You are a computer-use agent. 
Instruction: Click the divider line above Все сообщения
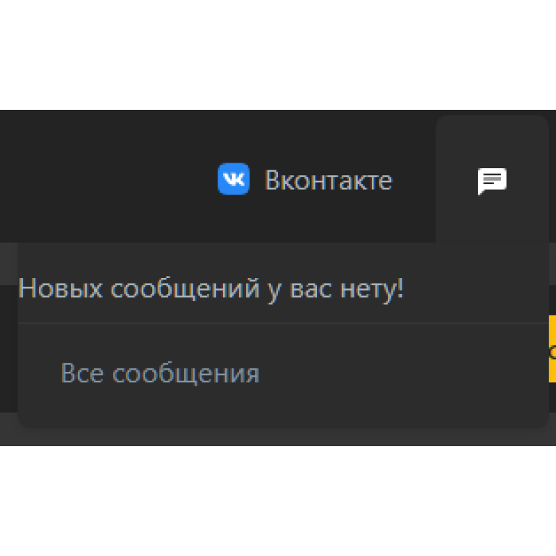283,323
